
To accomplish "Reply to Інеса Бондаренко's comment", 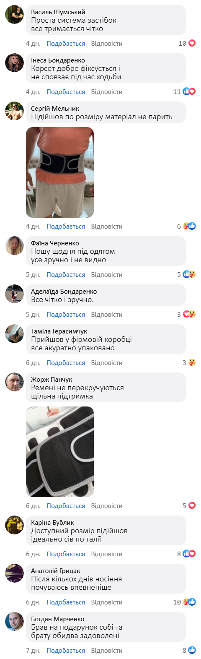I will pyautogui.click(x=107, y=92).
